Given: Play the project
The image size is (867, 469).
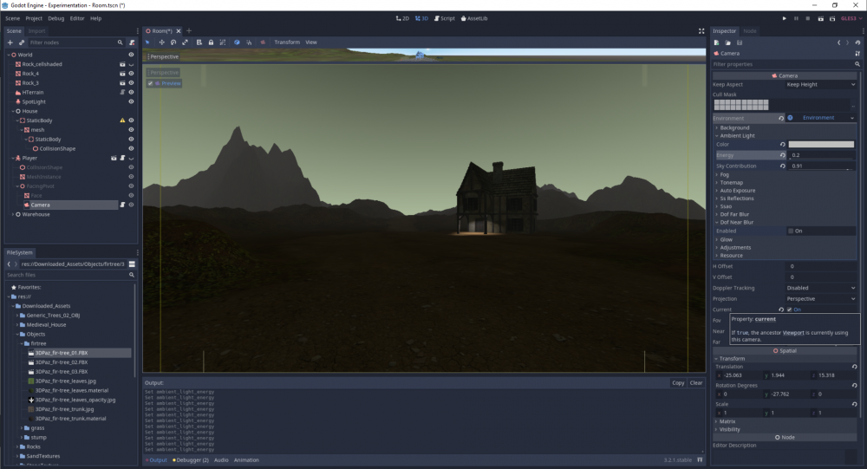Looking at the screenshot, I should pyautogui.click(x=784, y=18).
